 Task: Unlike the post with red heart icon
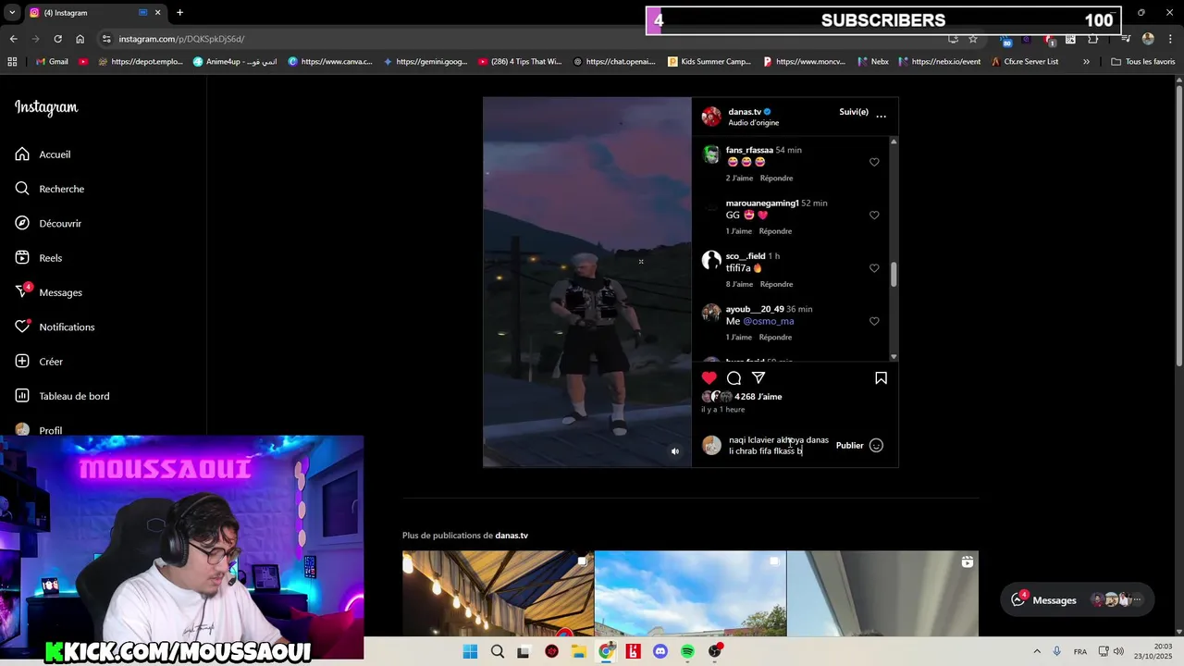709,377
